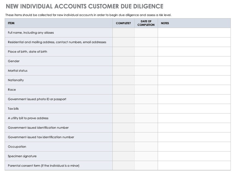This screenshot has height=177, width=236.
Task: Click the 'Tax bills' item cell
Action: (x=59, y=109)
